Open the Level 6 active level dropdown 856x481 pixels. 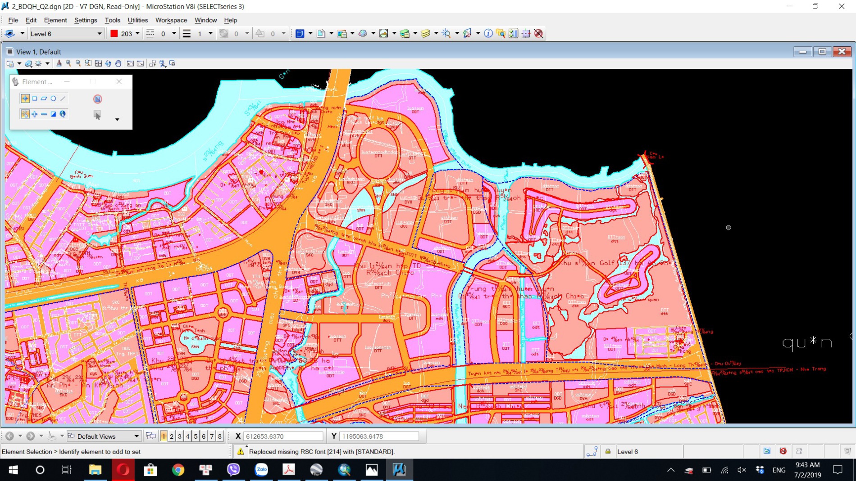[x=99, y=34]
